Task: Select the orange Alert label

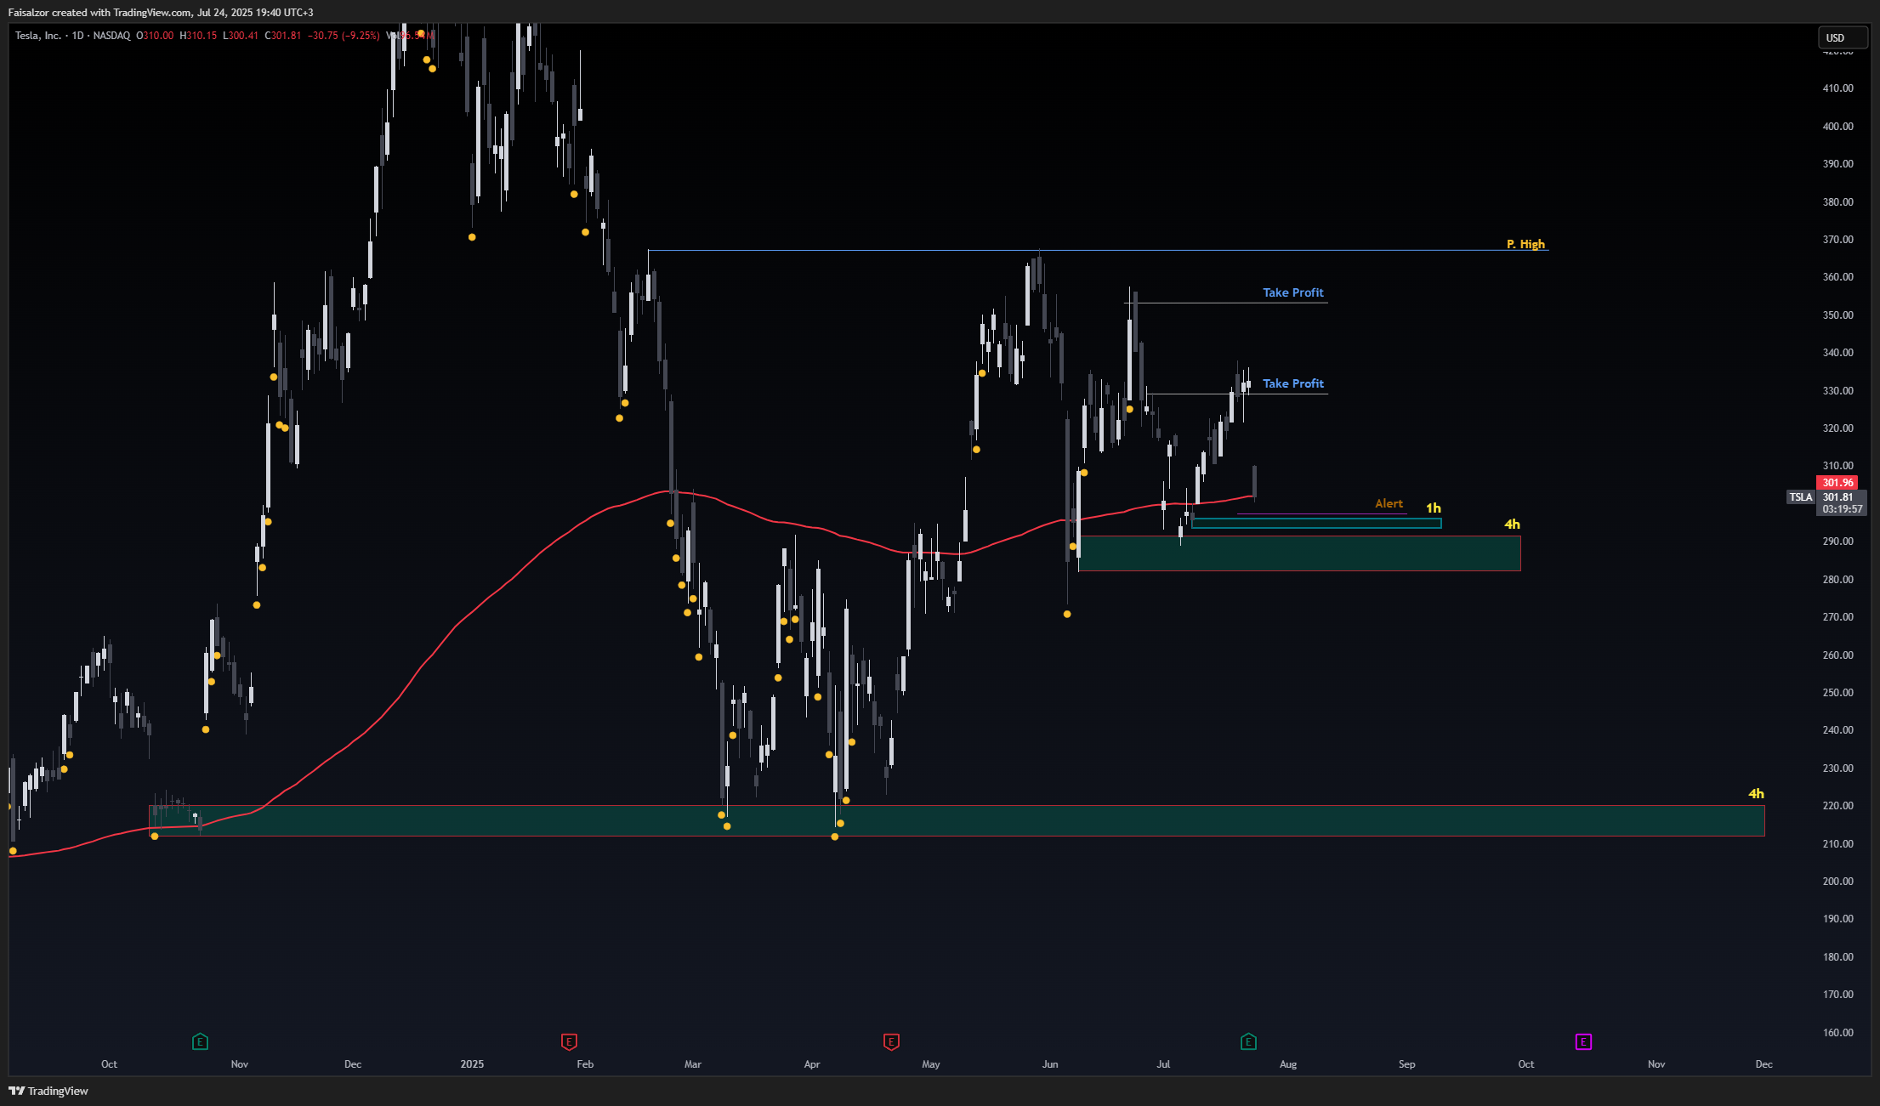Action: 1389,503
